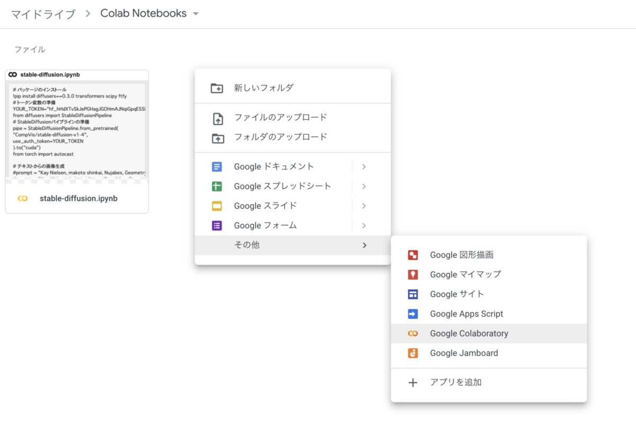Select Google フォーム menu entry

pos(293,225)
